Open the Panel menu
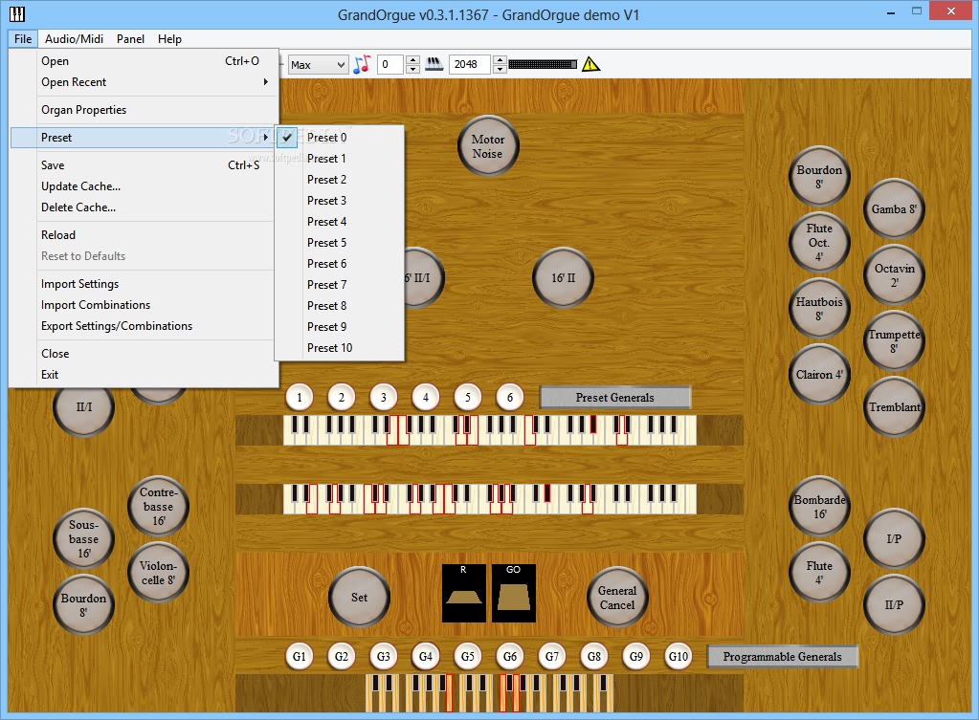This screenshot has width=979, height=720. coord(130,38)
